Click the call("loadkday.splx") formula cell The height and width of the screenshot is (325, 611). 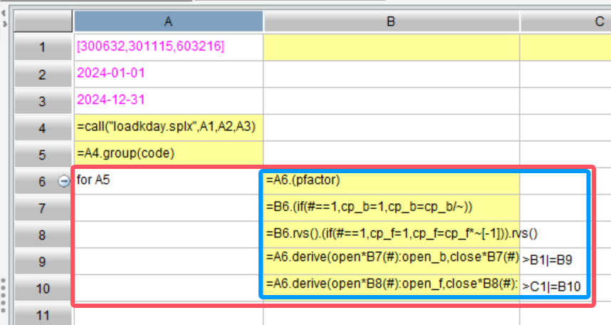click(x=167, y=128)
